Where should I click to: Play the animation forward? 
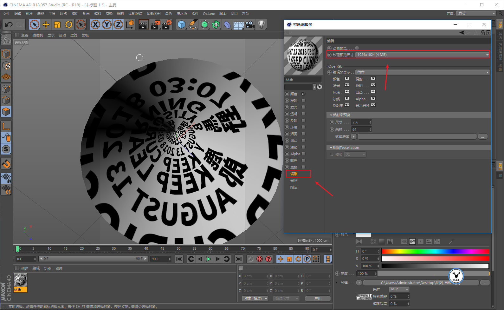coord(209,259)
